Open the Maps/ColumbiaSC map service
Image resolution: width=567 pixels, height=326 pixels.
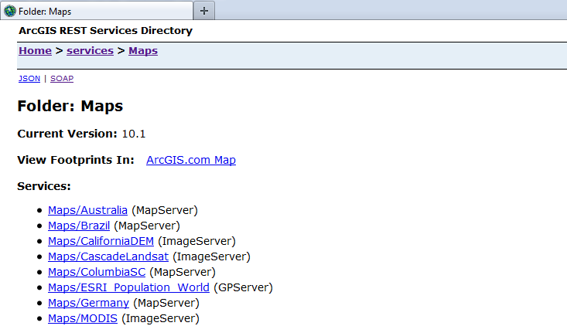click(97, 272)
